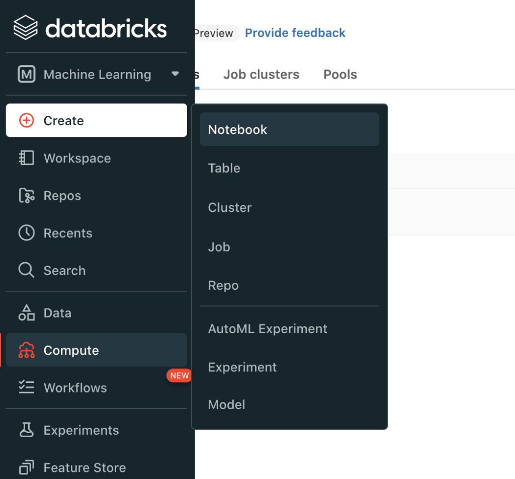Expand the Machine Learning persona dropdown arrow
The height and width of the screenshot is (479, 515).
point(175,74)
